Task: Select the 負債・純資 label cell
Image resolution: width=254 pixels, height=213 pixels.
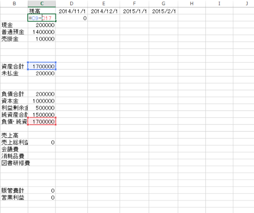Action: click(14, 121)
